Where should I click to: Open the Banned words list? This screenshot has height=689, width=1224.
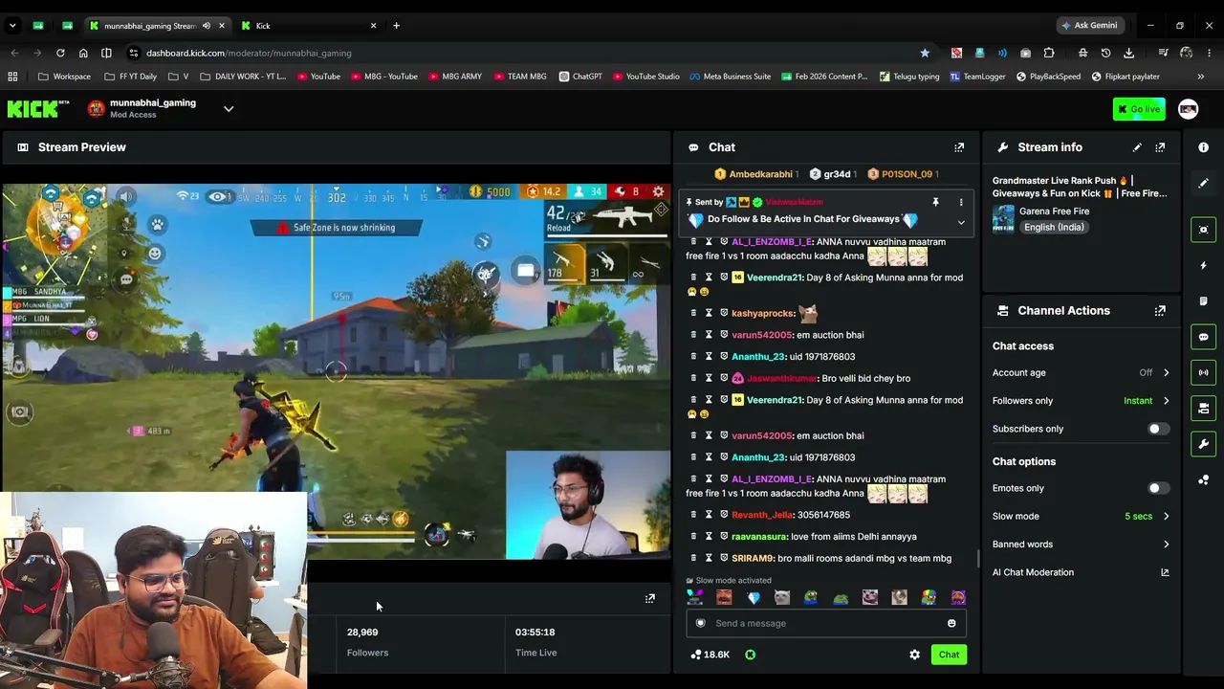coord(1081,545)
